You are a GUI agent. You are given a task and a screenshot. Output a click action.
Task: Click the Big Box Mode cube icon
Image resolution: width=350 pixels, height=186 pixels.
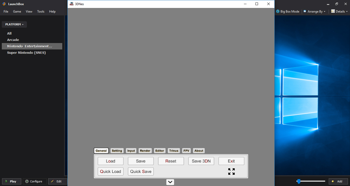278,11
